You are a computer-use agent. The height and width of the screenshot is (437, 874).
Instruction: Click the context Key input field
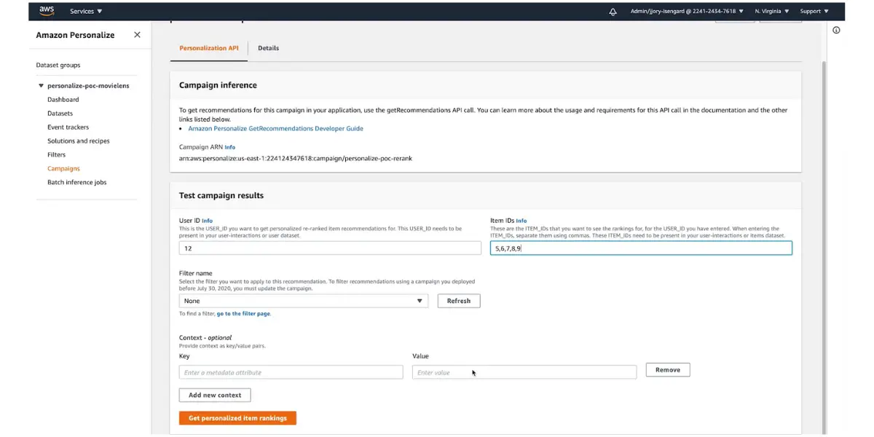(291, 372)
